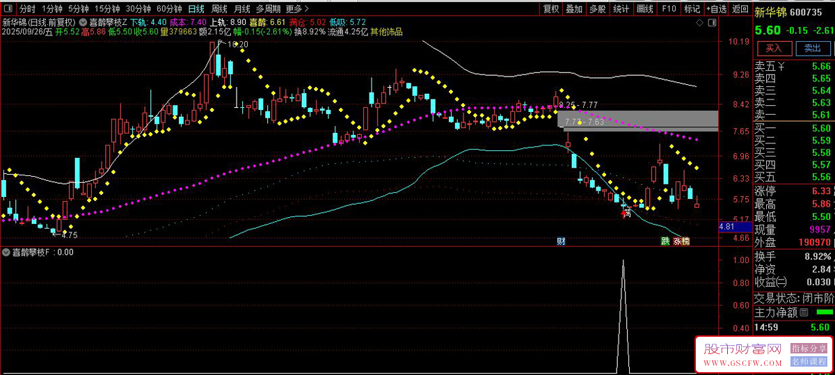Click the 14:59 last trade tick row
The width and height of the screenshot is (835, 375).
pyautogui.click(x=793, y=326)
